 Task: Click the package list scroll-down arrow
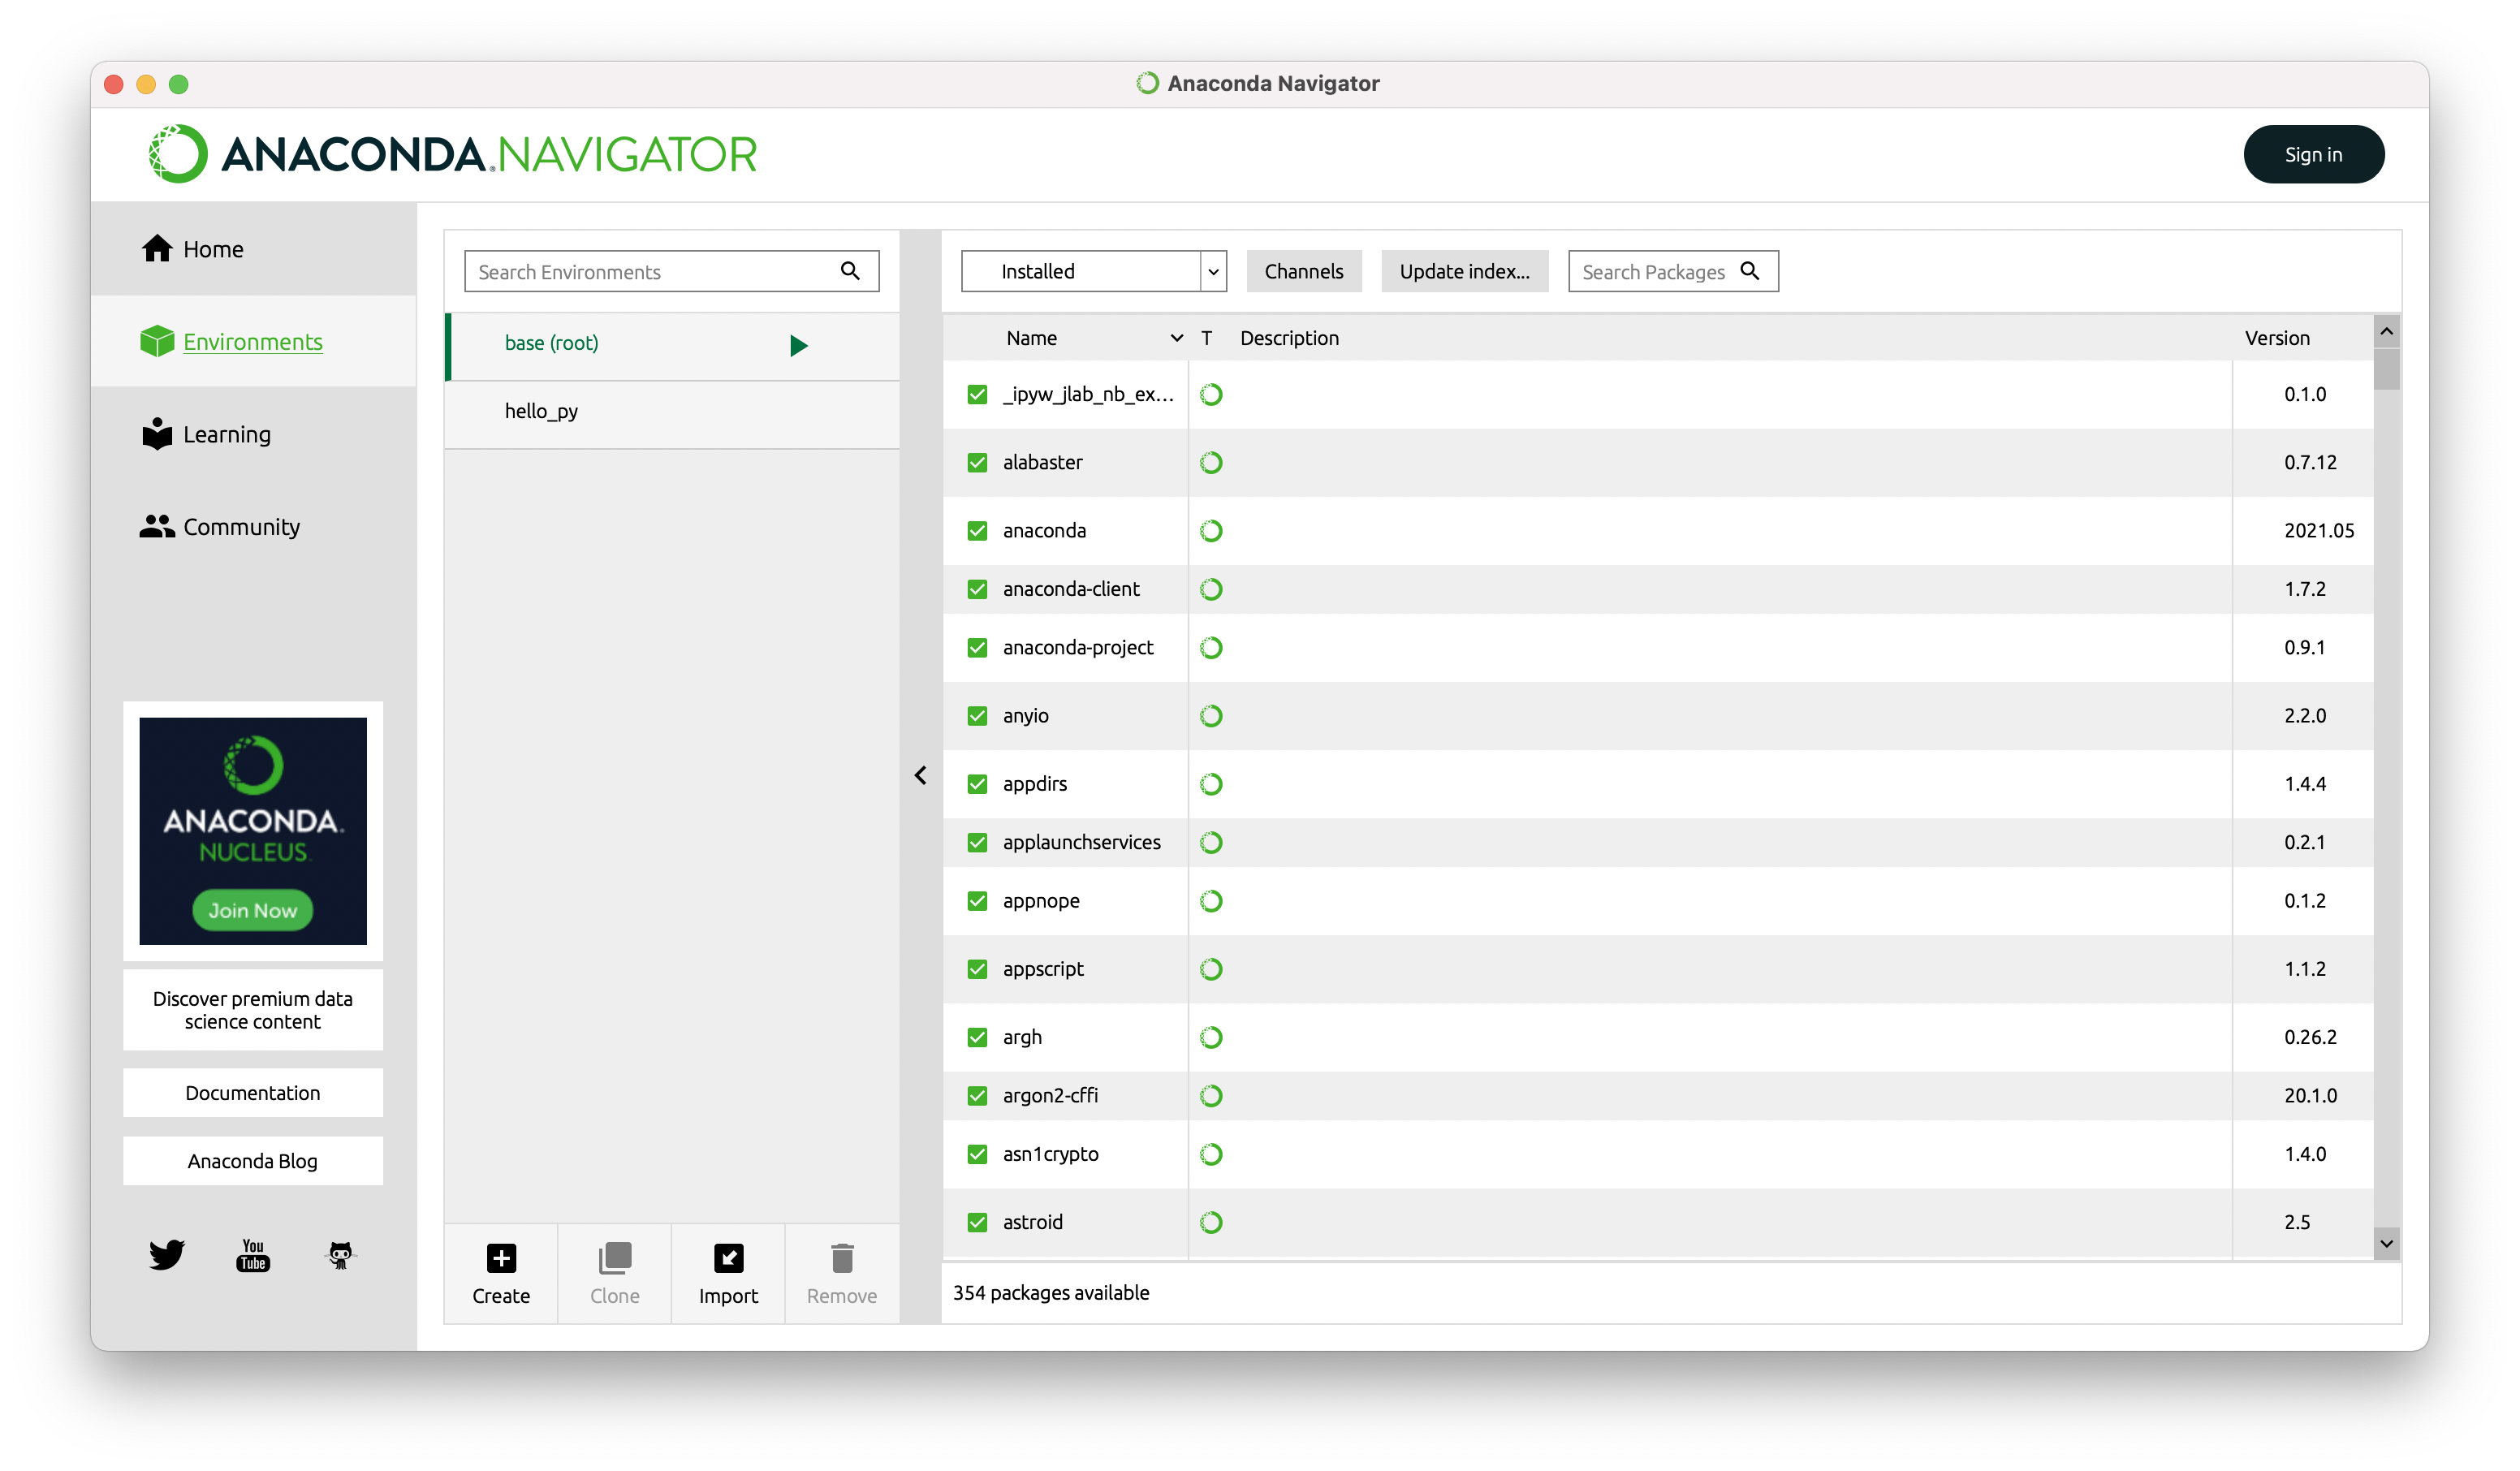(2386, 1243)
